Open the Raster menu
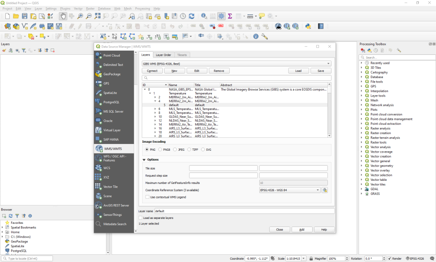The image size is (436, 262). (90, 9)
